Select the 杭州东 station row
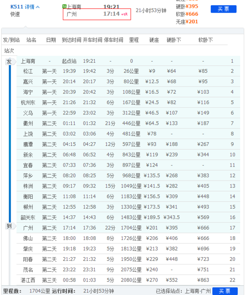The height and width of the screenshot is (295, 245). (28, 103)
